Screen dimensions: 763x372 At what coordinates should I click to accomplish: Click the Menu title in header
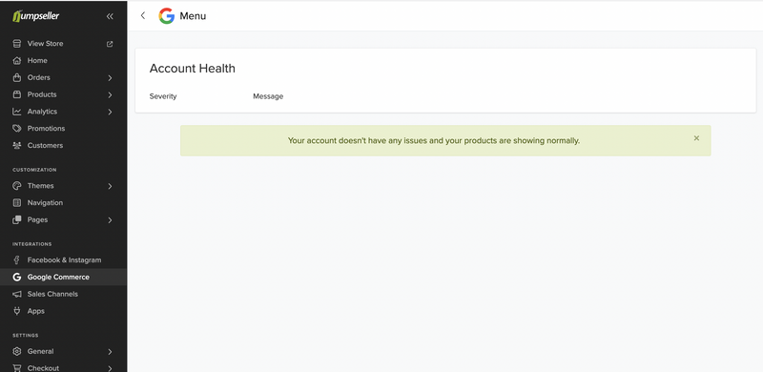pos(193,16)
